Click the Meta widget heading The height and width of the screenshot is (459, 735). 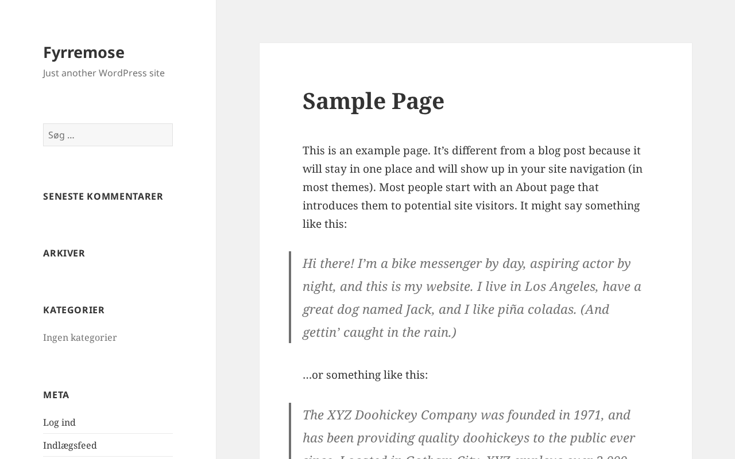pos(56,395)
